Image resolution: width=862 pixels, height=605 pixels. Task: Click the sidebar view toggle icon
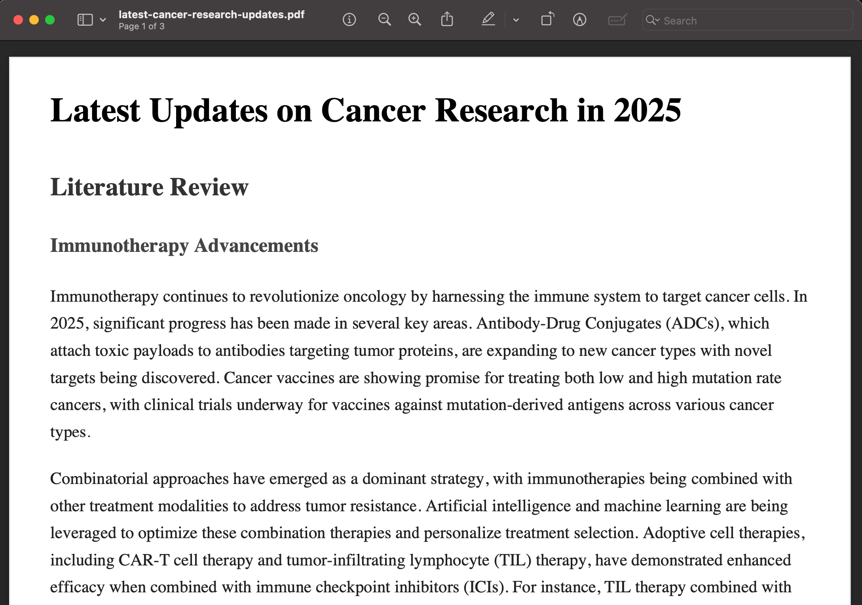pyautogui.click(x=85, y=20)
